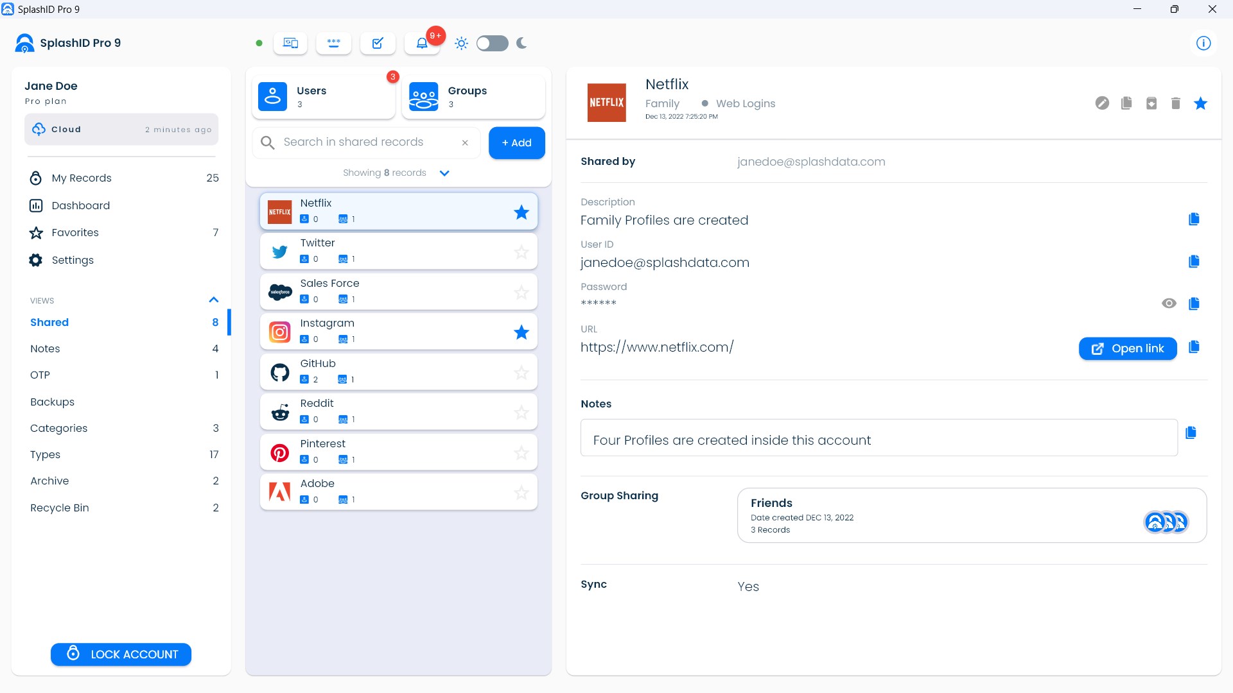Copy the Notes text with copy icon

coord(1191,432)
